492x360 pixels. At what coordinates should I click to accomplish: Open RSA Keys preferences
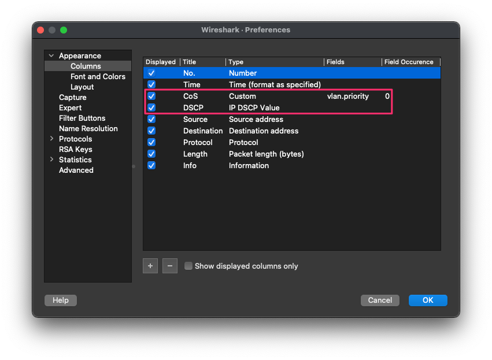tap(76, 149)
